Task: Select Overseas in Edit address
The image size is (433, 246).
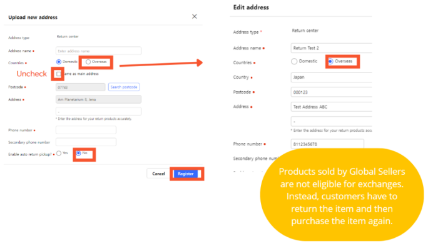Action: pyautogui.click(x=330, y=61)
